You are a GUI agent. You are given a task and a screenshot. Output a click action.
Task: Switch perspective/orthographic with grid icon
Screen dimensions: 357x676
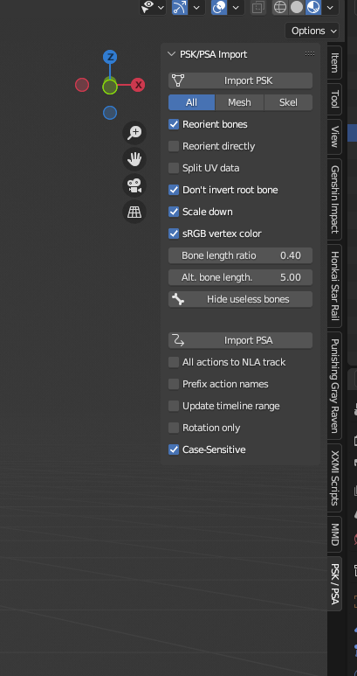pyautogui.click(x=134, y=213)
